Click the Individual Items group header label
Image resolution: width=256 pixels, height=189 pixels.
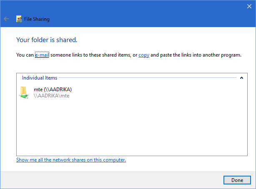[x=40, y=78]
